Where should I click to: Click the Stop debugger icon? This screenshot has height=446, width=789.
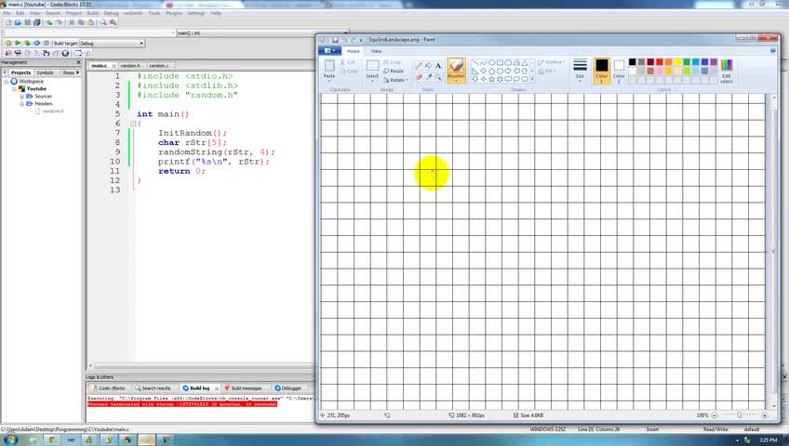point(65,53)
